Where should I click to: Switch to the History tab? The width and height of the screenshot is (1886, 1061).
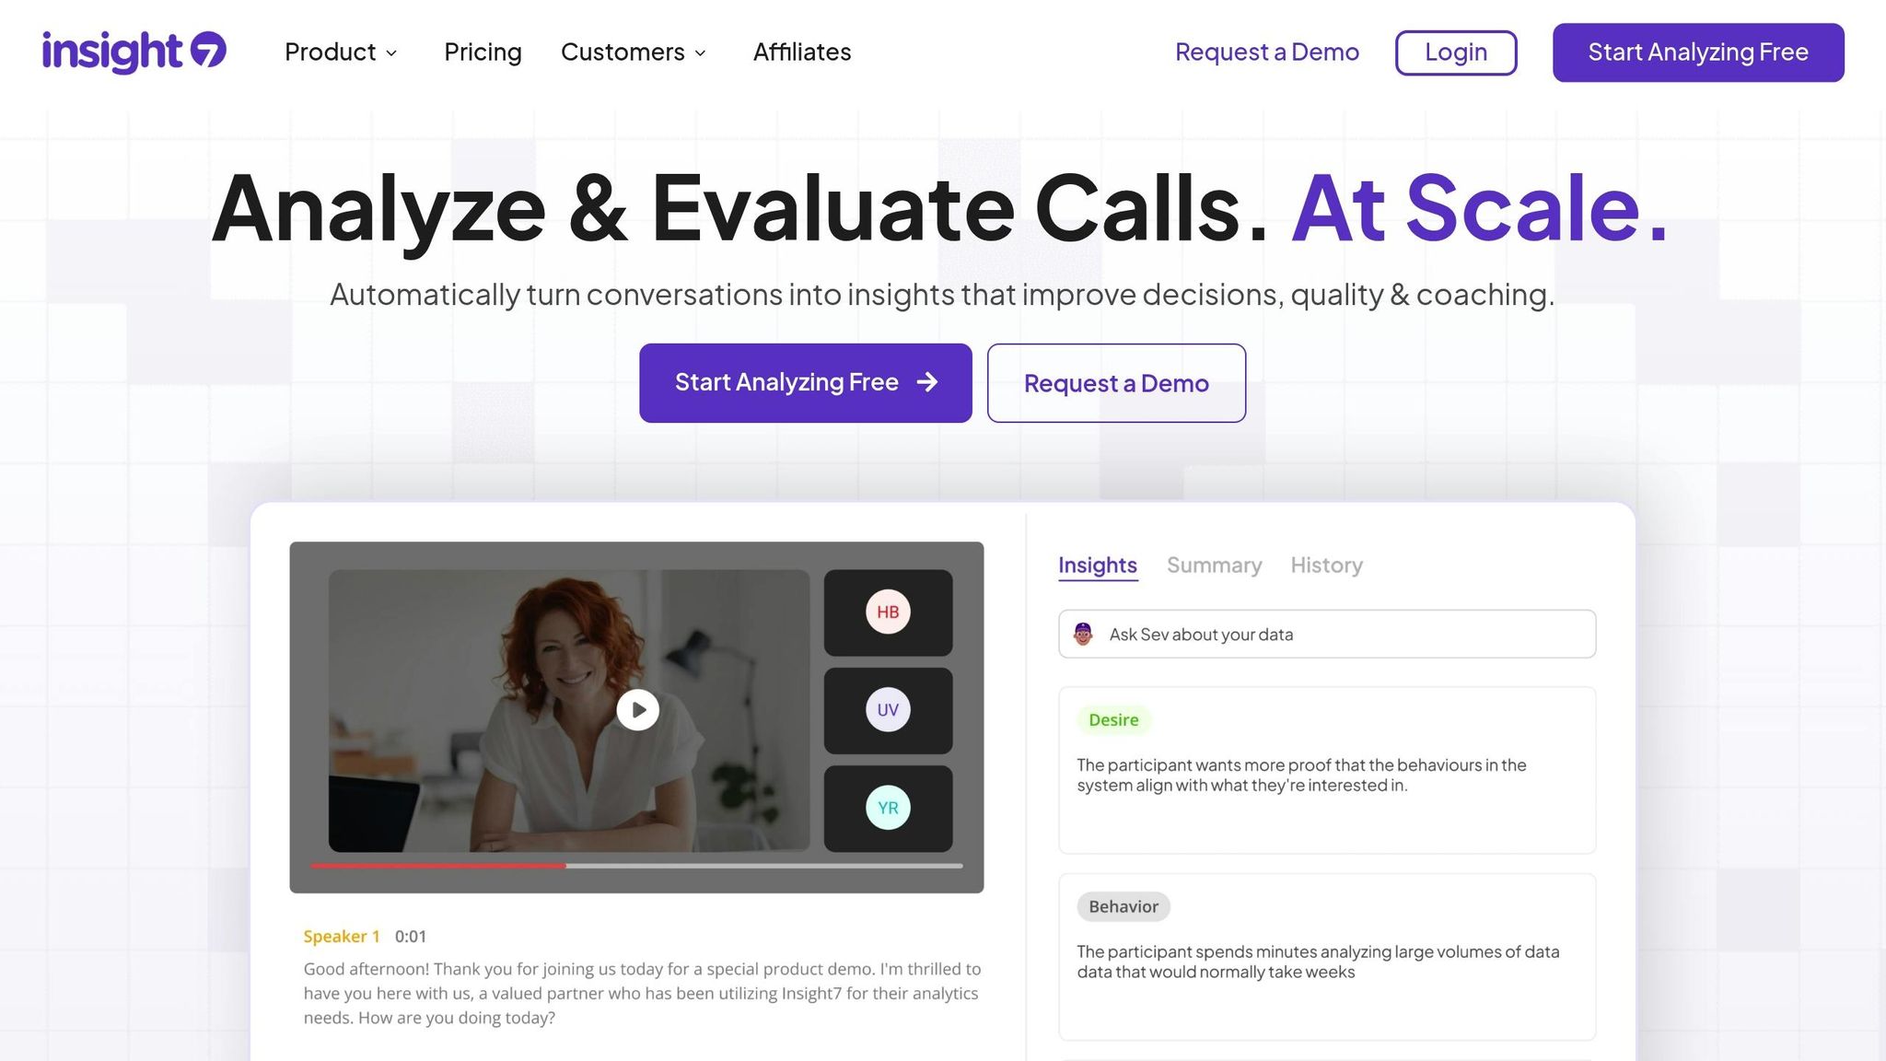click(x=1326, y=565)
